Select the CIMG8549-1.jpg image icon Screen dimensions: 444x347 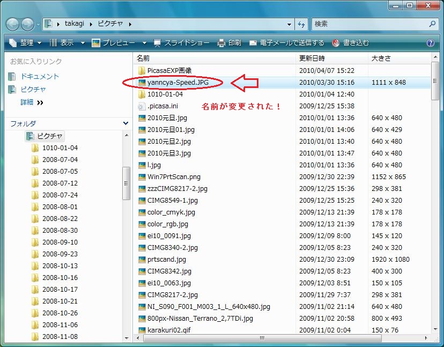point(142,201)
